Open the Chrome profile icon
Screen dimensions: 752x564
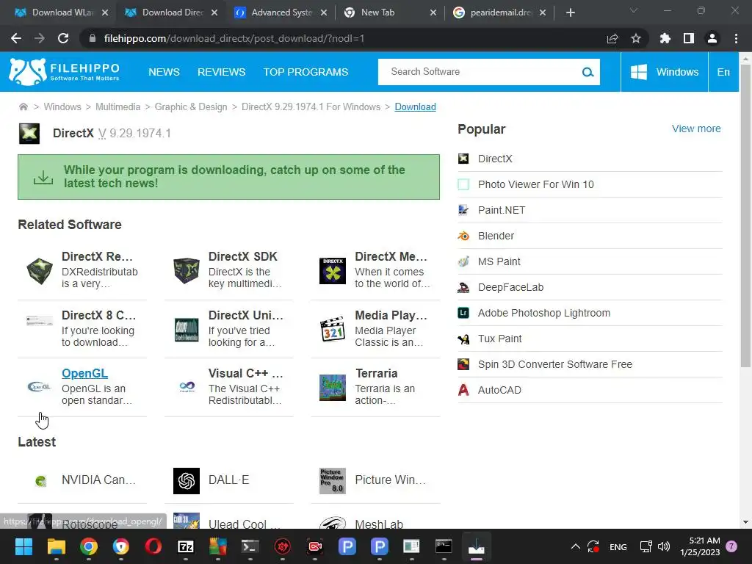coord(712,38)
